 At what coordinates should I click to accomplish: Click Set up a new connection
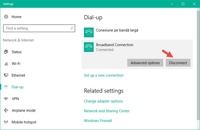(104, 75)
